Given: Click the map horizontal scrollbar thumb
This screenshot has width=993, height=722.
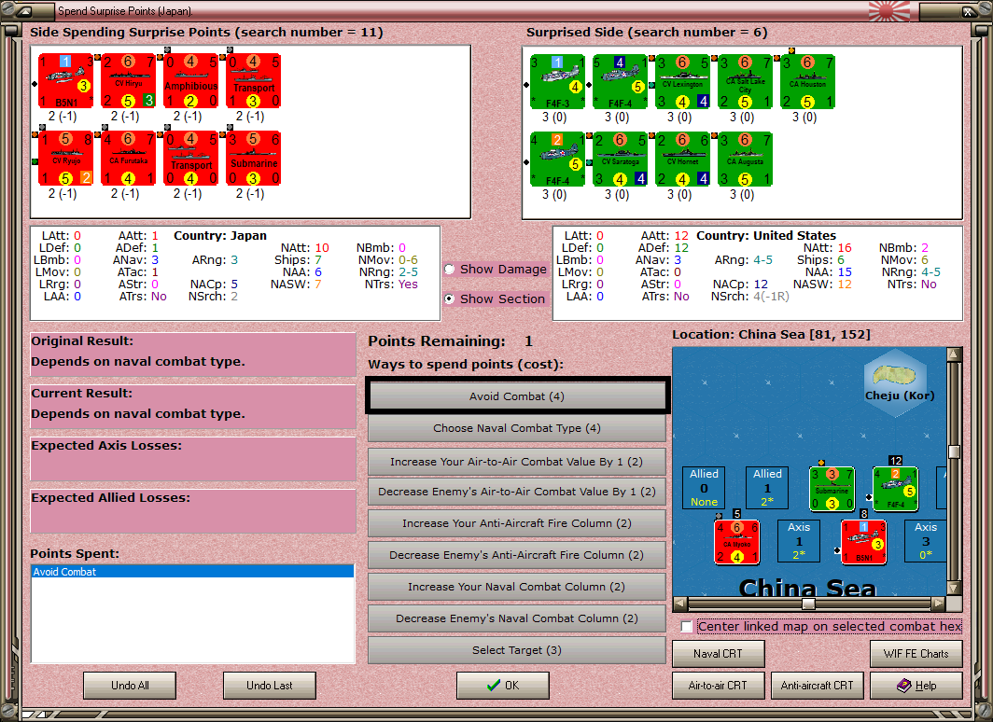Looking at the screenshot, I should click(809, 603).
